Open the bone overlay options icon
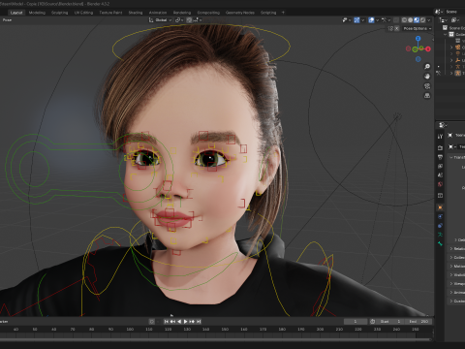Viewport: 465px width, 349px height. click(x=386, y=20)
